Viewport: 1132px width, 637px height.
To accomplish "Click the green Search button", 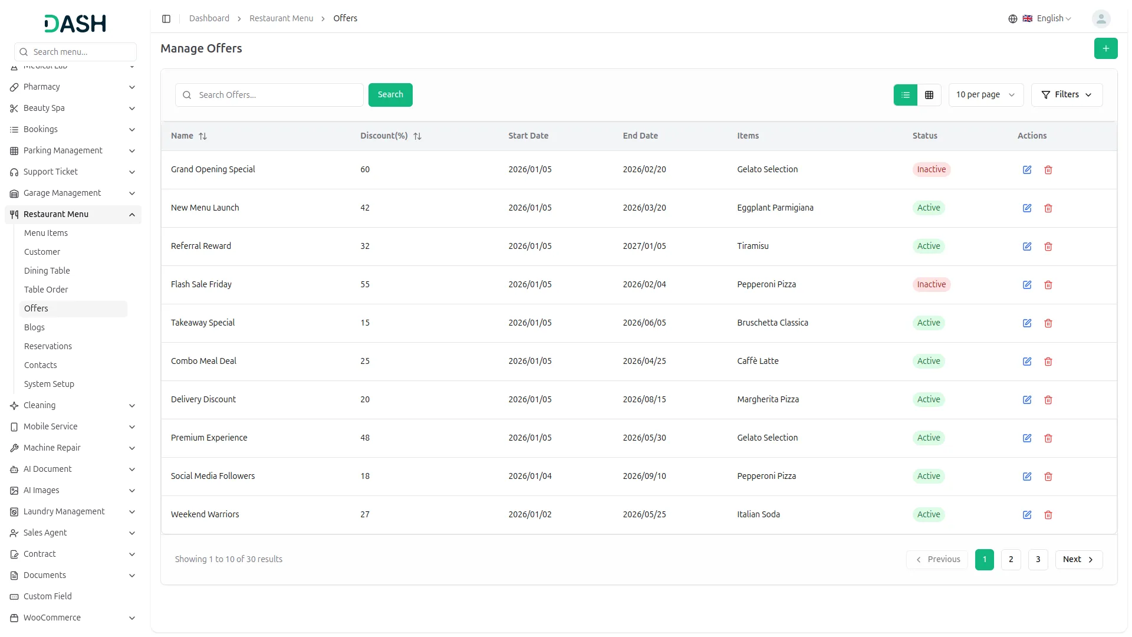I will 390,95.
